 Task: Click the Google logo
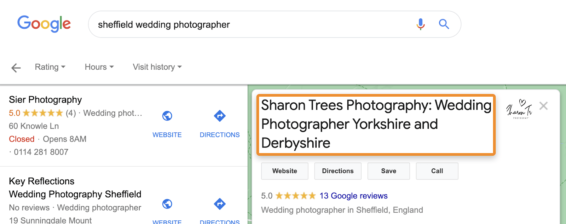click(44, 24)
